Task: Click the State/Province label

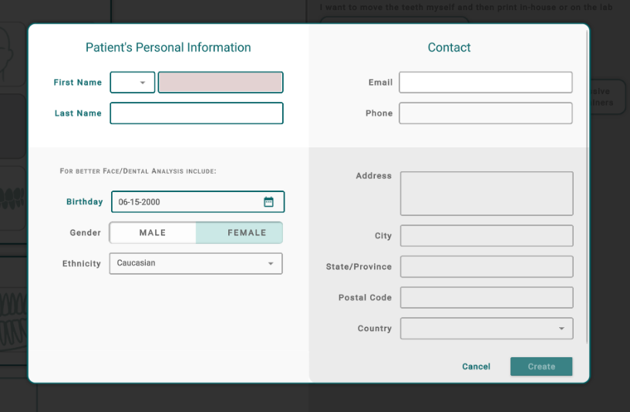Action: click(x=359, y=267)
